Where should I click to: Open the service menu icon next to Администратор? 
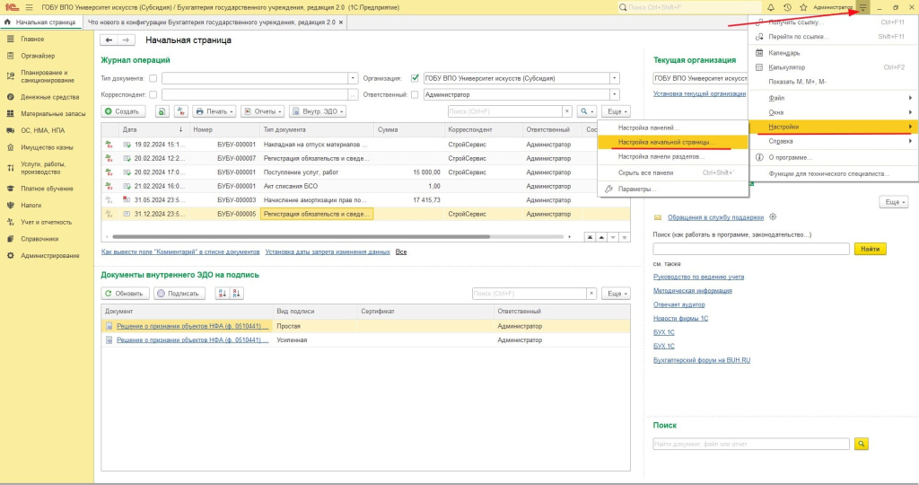pos(862,7)
